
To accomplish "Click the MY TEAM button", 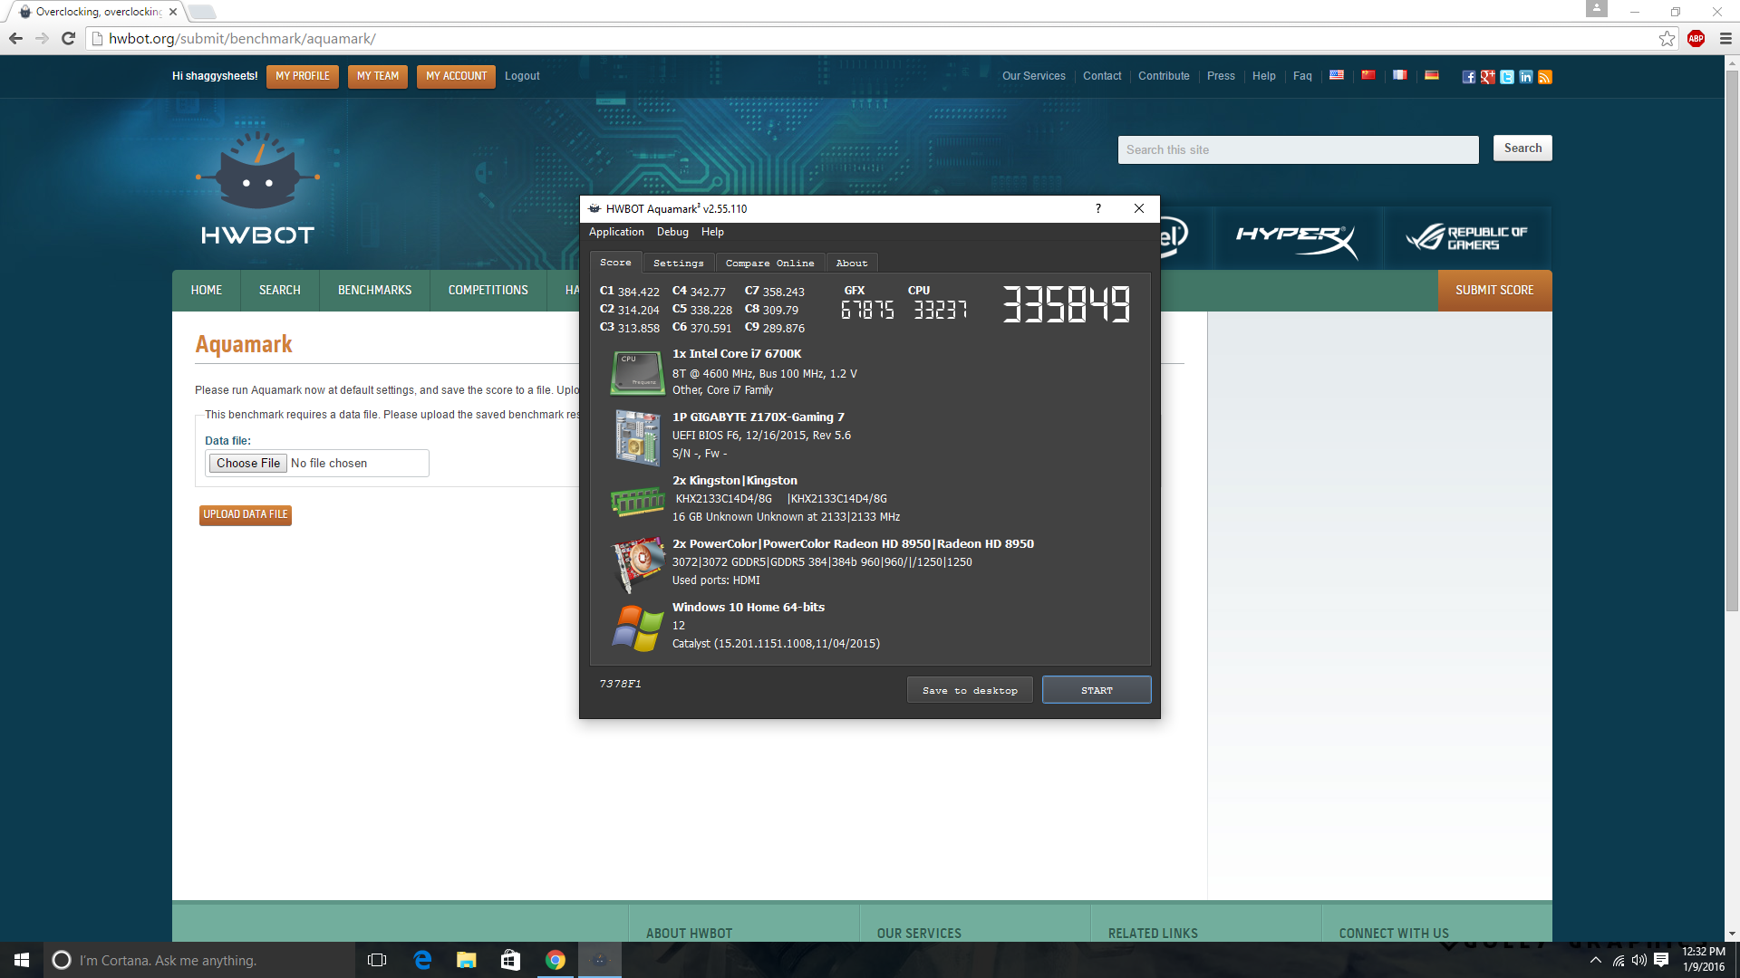I will point(378,76).
